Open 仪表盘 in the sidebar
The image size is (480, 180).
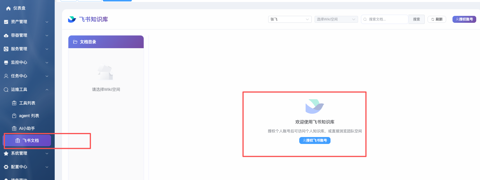(19, 8)
